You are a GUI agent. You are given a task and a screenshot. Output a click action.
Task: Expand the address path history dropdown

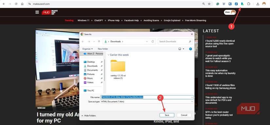pyautogui.click(x=147, y=42)
